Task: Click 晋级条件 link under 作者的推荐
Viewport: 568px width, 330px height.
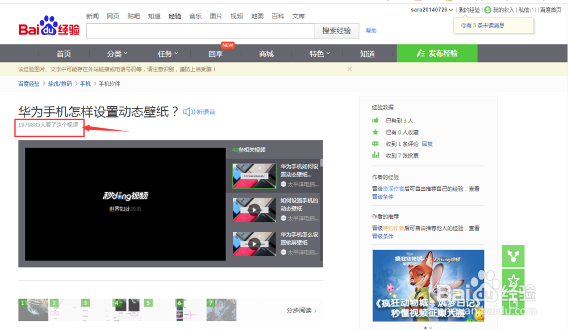Action: click(x=382, y=236)
